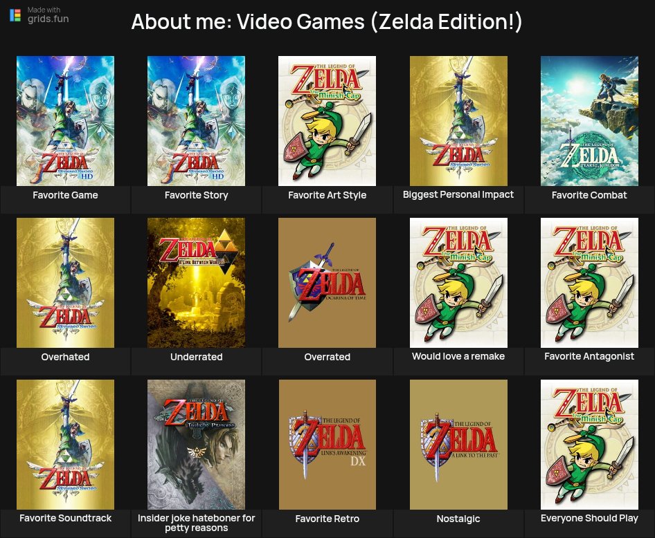This screenshot has width=655, height=538.
Task: Click the grids.fun colorful logo icon
Action: (x=15, y=15)
